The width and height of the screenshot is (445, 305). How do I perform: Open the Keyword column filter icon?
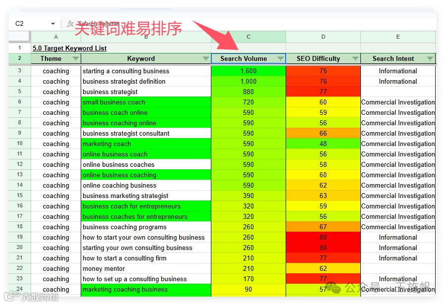click(206, 59)
